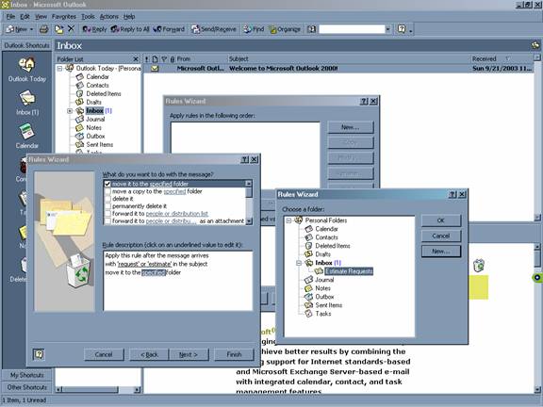Click highlighted 'specified' link in rule description
Screen dimensions: 543x407
tap(154, 272)
